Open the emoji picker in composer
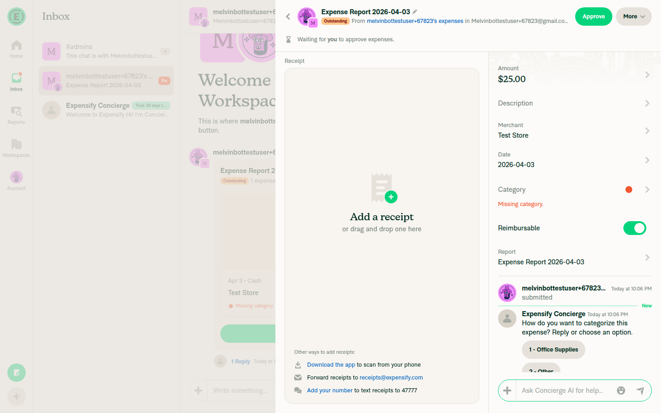This screenshot has width=661, height=413. tap(621, 391)
